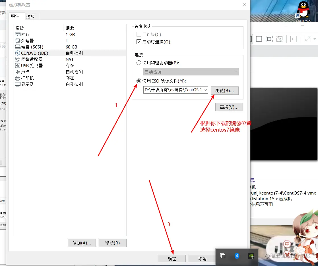This screenshot has height=266, width=318.
Task: Select the memory (内存) device icon
Action: coord(18,34)
